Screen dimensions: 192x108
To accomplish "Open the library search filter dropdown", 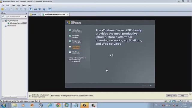I will [x=25, y=16].
